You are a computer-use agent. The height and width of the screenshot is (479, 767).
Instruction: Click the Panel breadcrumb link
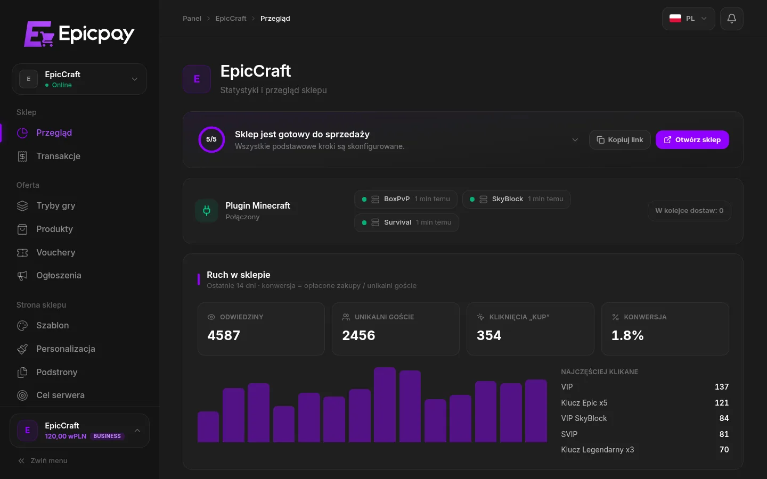click(192, 19)
